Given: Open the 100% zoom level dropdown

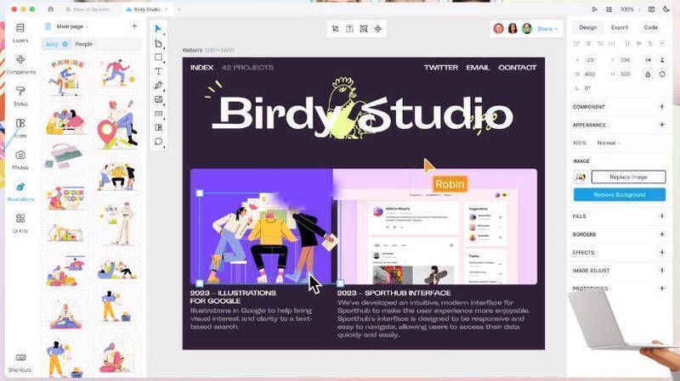Looking at the screenshot, I should tap(630, 8).
